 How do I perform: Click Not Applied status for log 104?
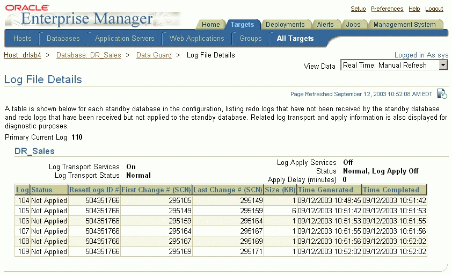(x=49, y=200)
